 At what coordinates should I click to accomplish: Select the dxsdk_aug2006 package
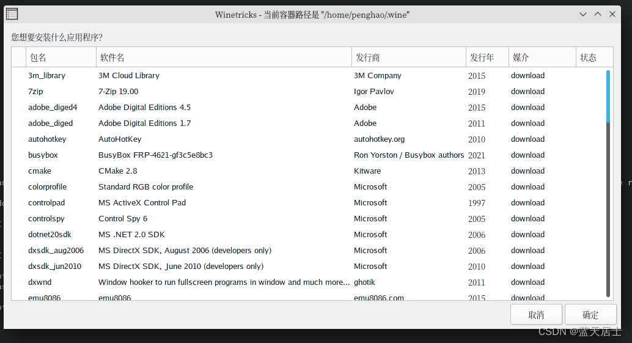point(56,251)
